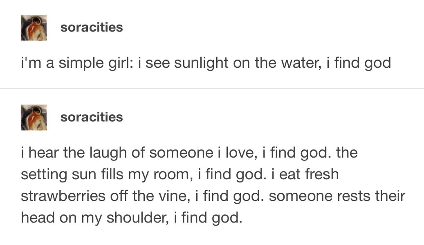Click the word 'shoulder' in last line
The image size is (424, 245).
tap(137, 218)
